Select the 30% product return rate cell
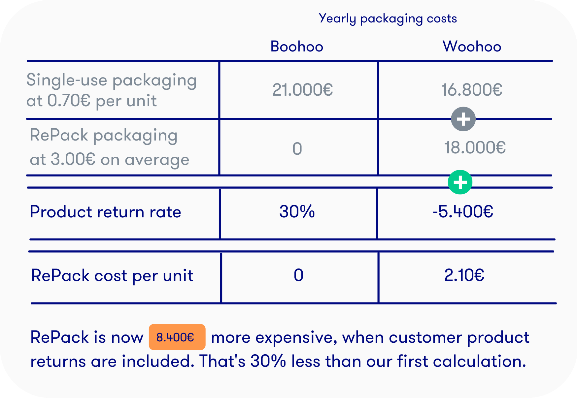Screen dimensions: 577x409 297,211
